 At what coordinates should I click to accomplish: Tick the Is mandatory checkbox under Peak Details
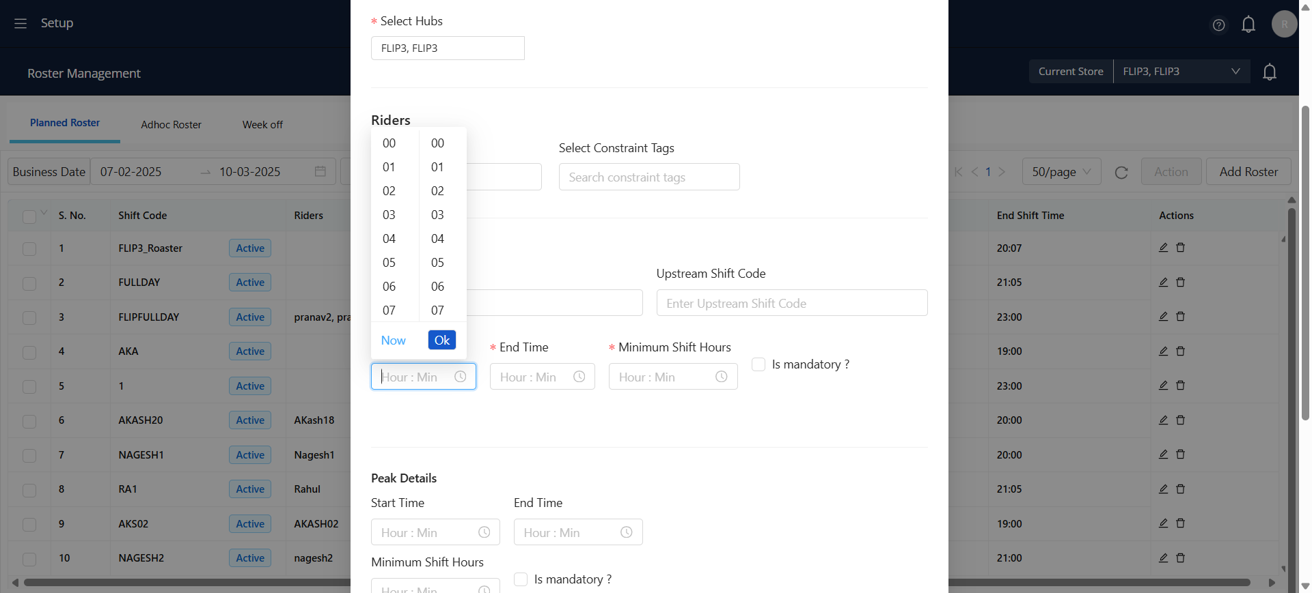[x=521, y=579]
